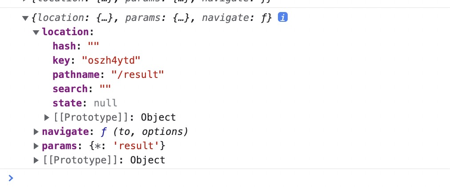Screen dimensions: 450x187
Task: Click the "oszh4ytd" key string value
Action: point(114,61)
